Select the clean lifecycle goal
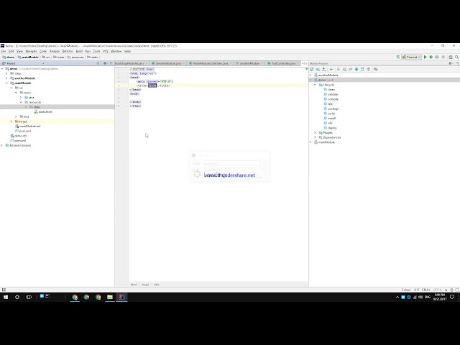460x345 pixels. (x=329, y=89)
